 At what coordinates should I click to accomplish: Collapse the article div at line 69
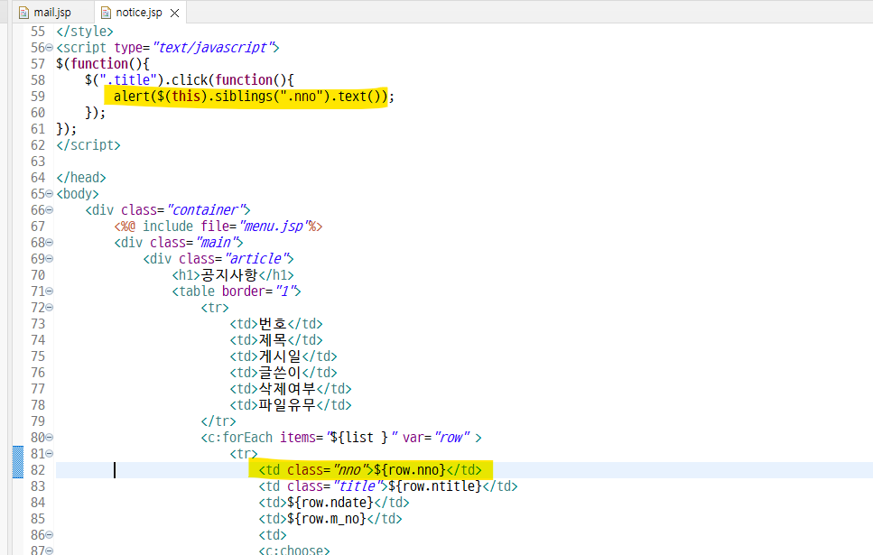pyautogui.click(x=49, y=259)
